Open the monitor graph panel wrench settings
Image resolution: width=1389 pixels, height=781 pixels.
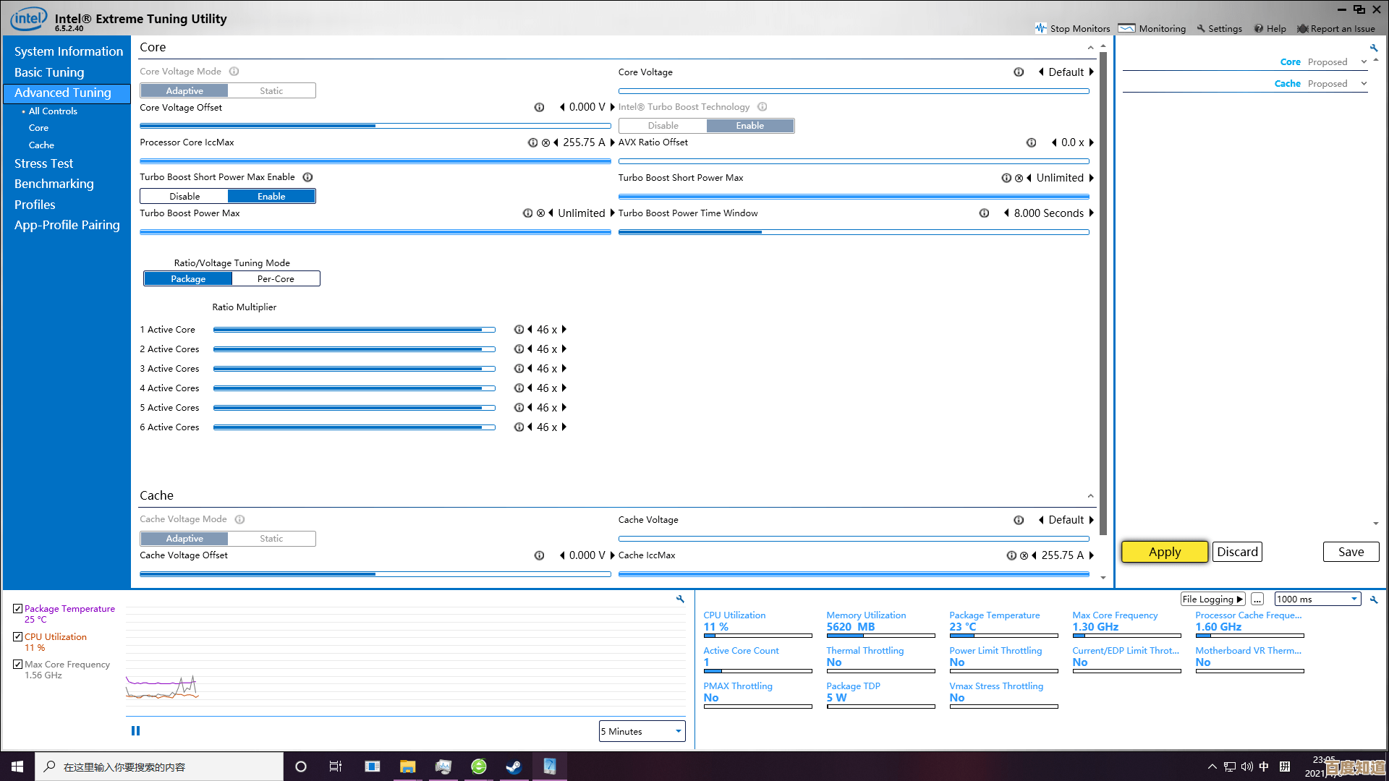680,599
